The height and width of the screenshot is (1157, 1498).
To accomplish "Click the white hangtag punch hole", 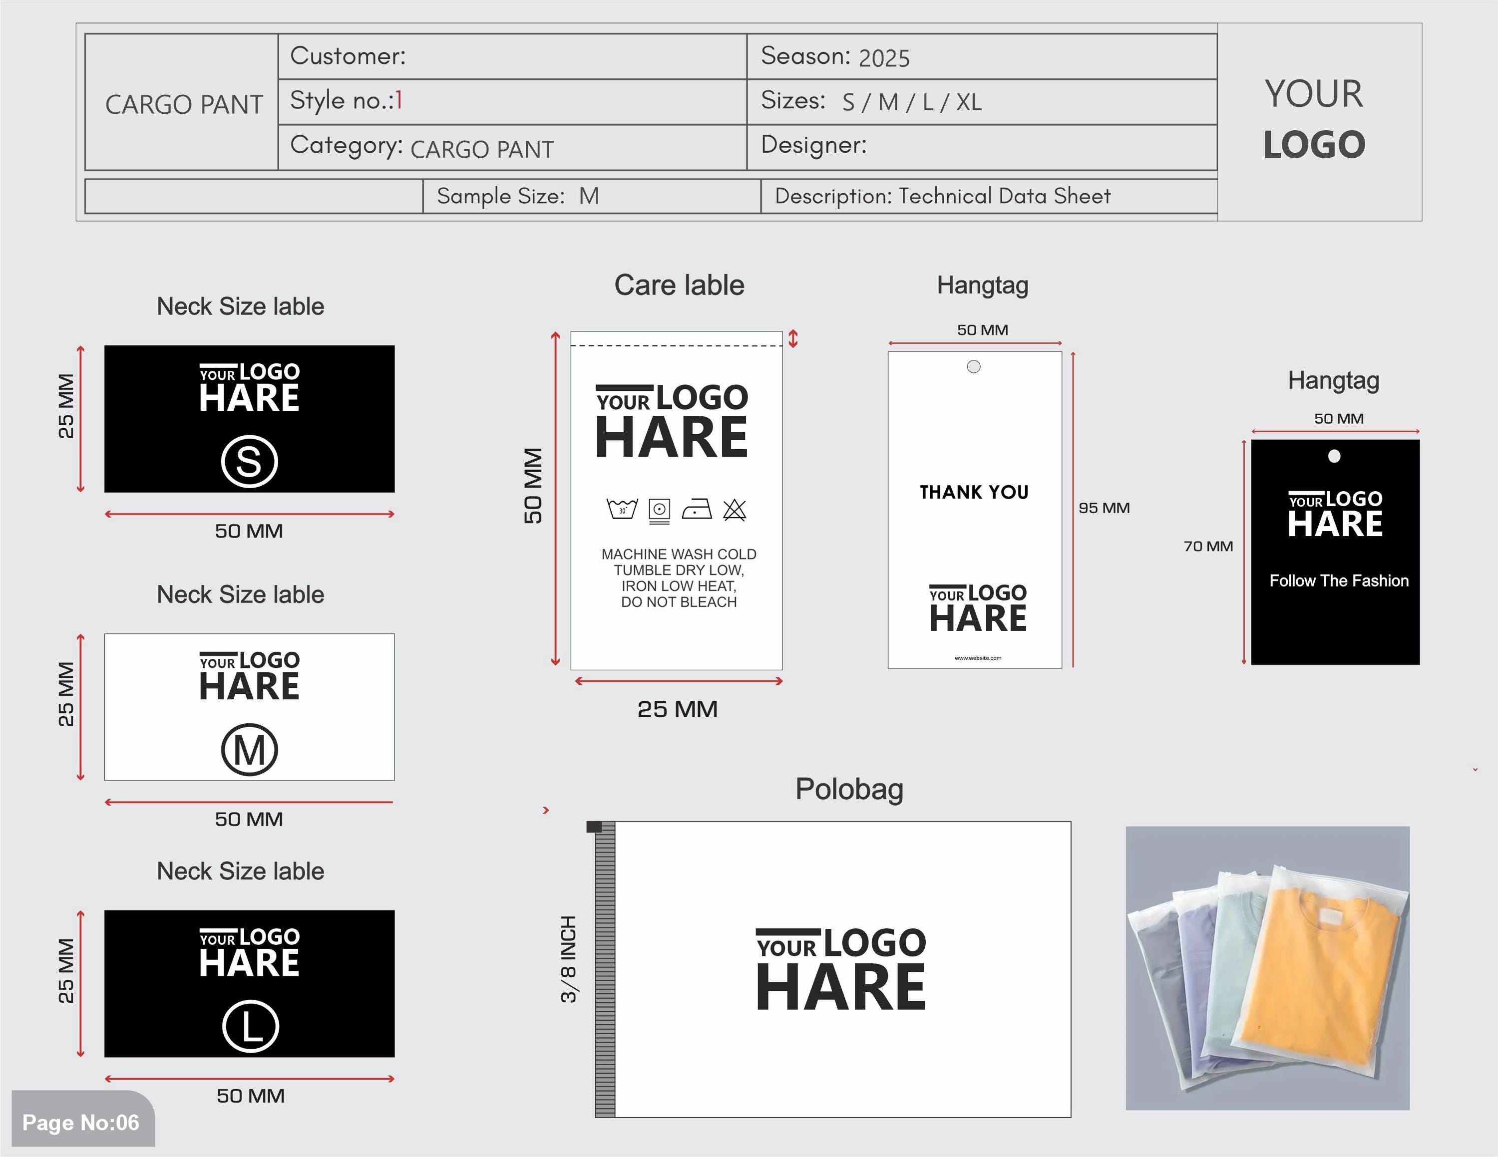I will click(x=973, y=367).
